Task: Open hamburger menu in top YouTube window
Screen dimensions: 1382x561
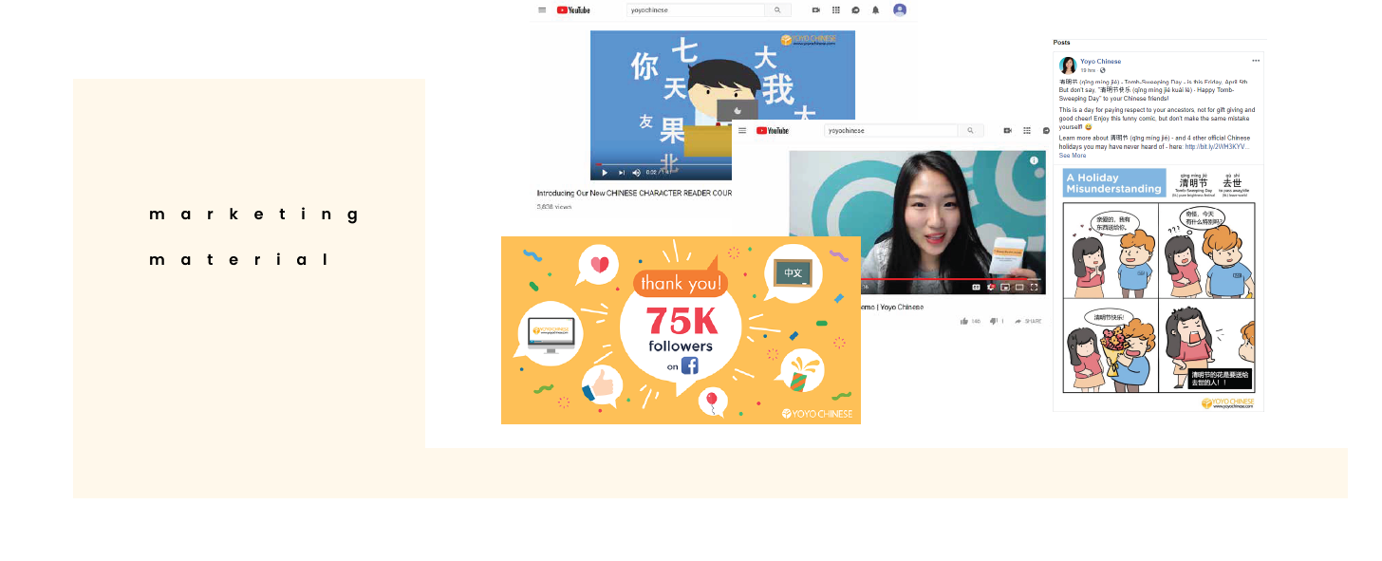Action: pos(542,10)
